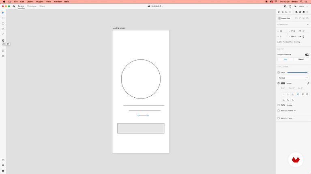Screen dimensions: 311x174
Task: Pick border color with the eyedropper
Action: click(x=308, y=83)
